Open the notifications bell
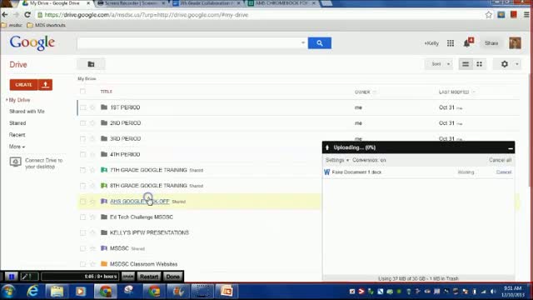 click(x=467, y=43)
